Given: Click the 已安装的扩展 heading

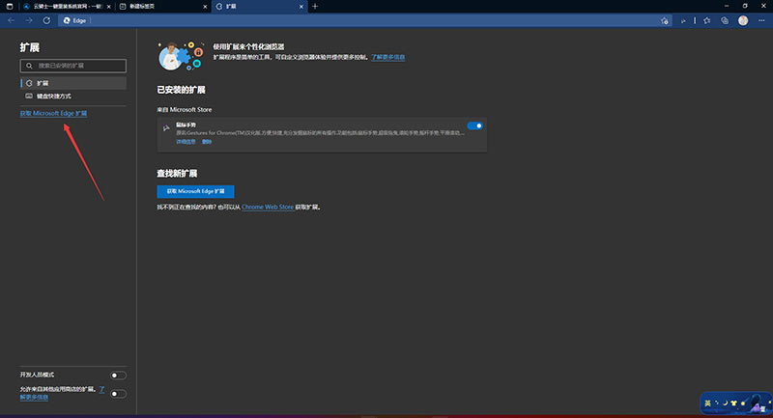Looking at the screenshot, I should (181, 90).
